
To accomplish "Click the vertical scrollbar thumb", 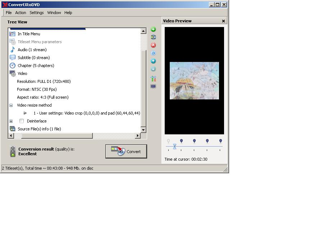I will pos(143,88).
